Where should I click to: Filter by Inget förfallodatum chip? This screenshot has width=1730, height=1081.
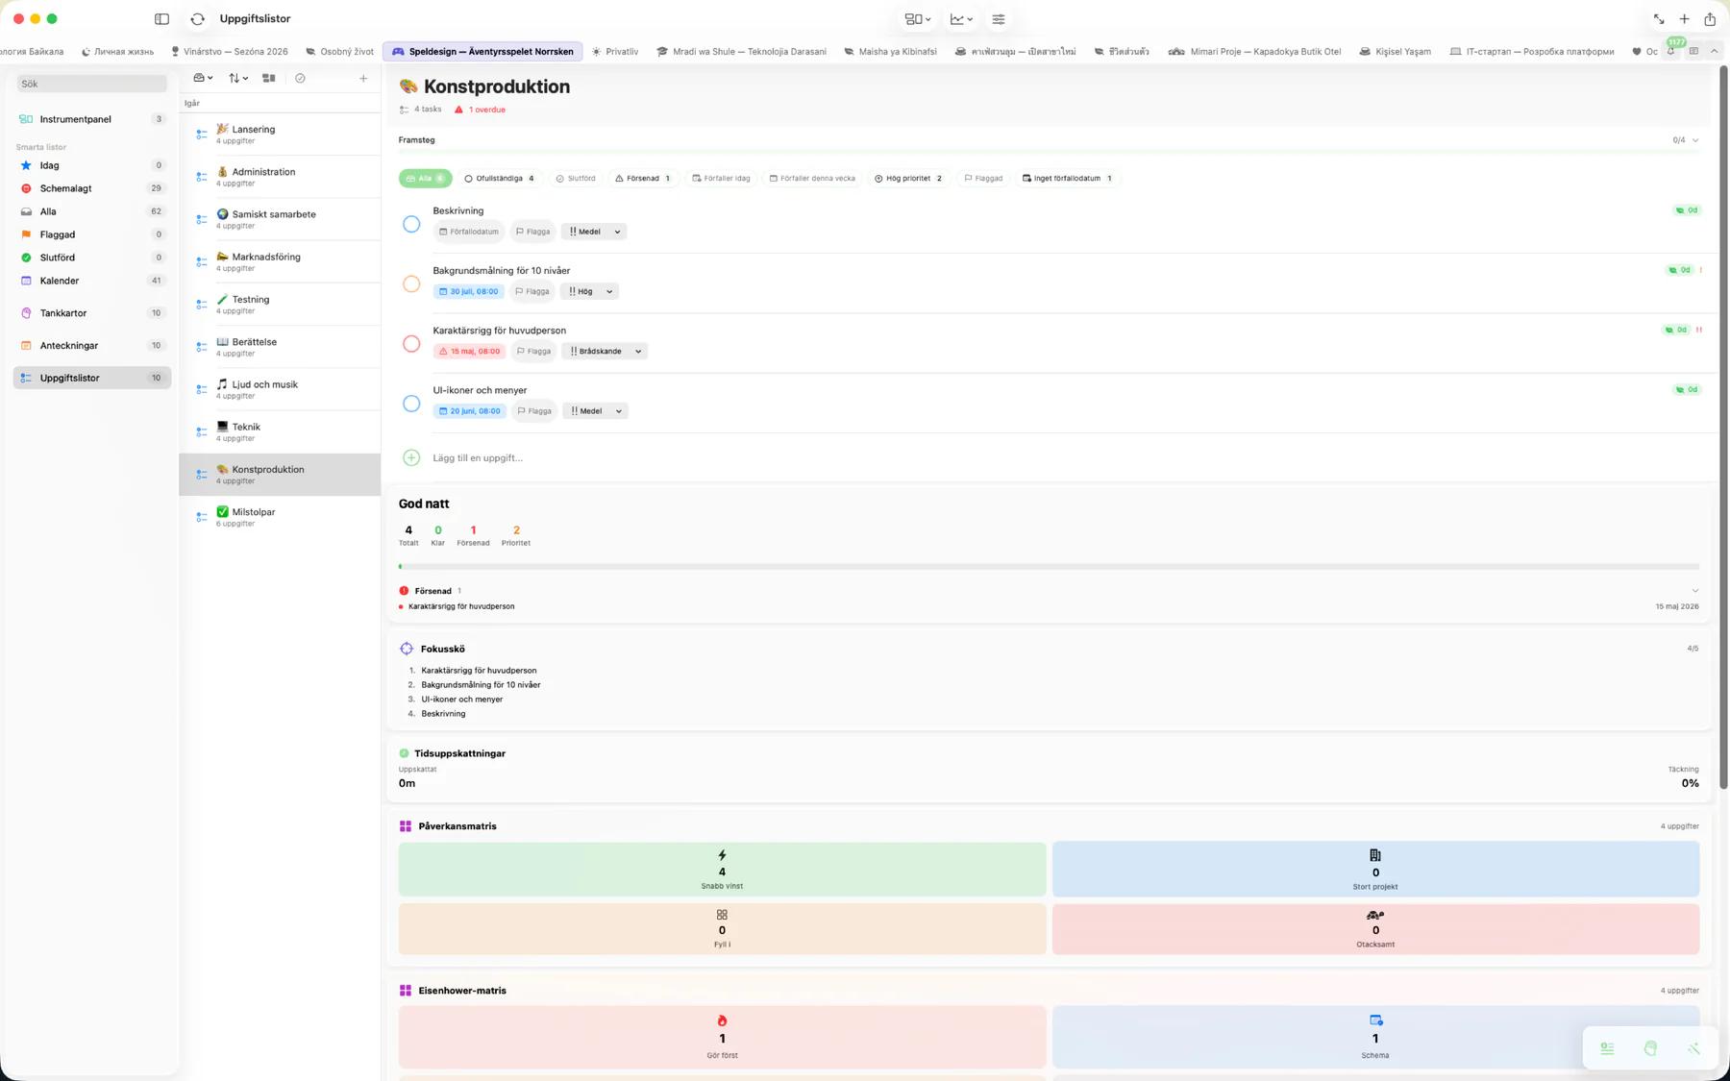[1067, 179]
